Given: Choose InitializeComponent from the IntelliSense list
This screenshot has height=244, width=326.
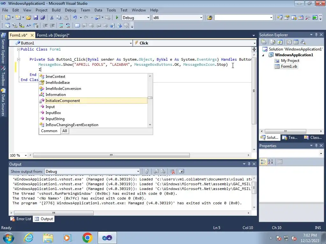Looking at the screenshot, I should (93, 101).
